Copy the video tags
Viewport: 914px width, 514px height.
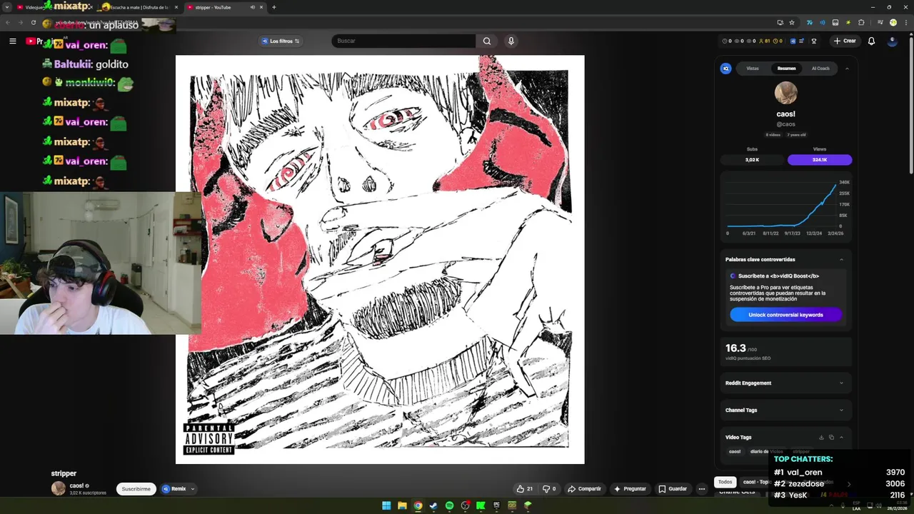(831, 437)
